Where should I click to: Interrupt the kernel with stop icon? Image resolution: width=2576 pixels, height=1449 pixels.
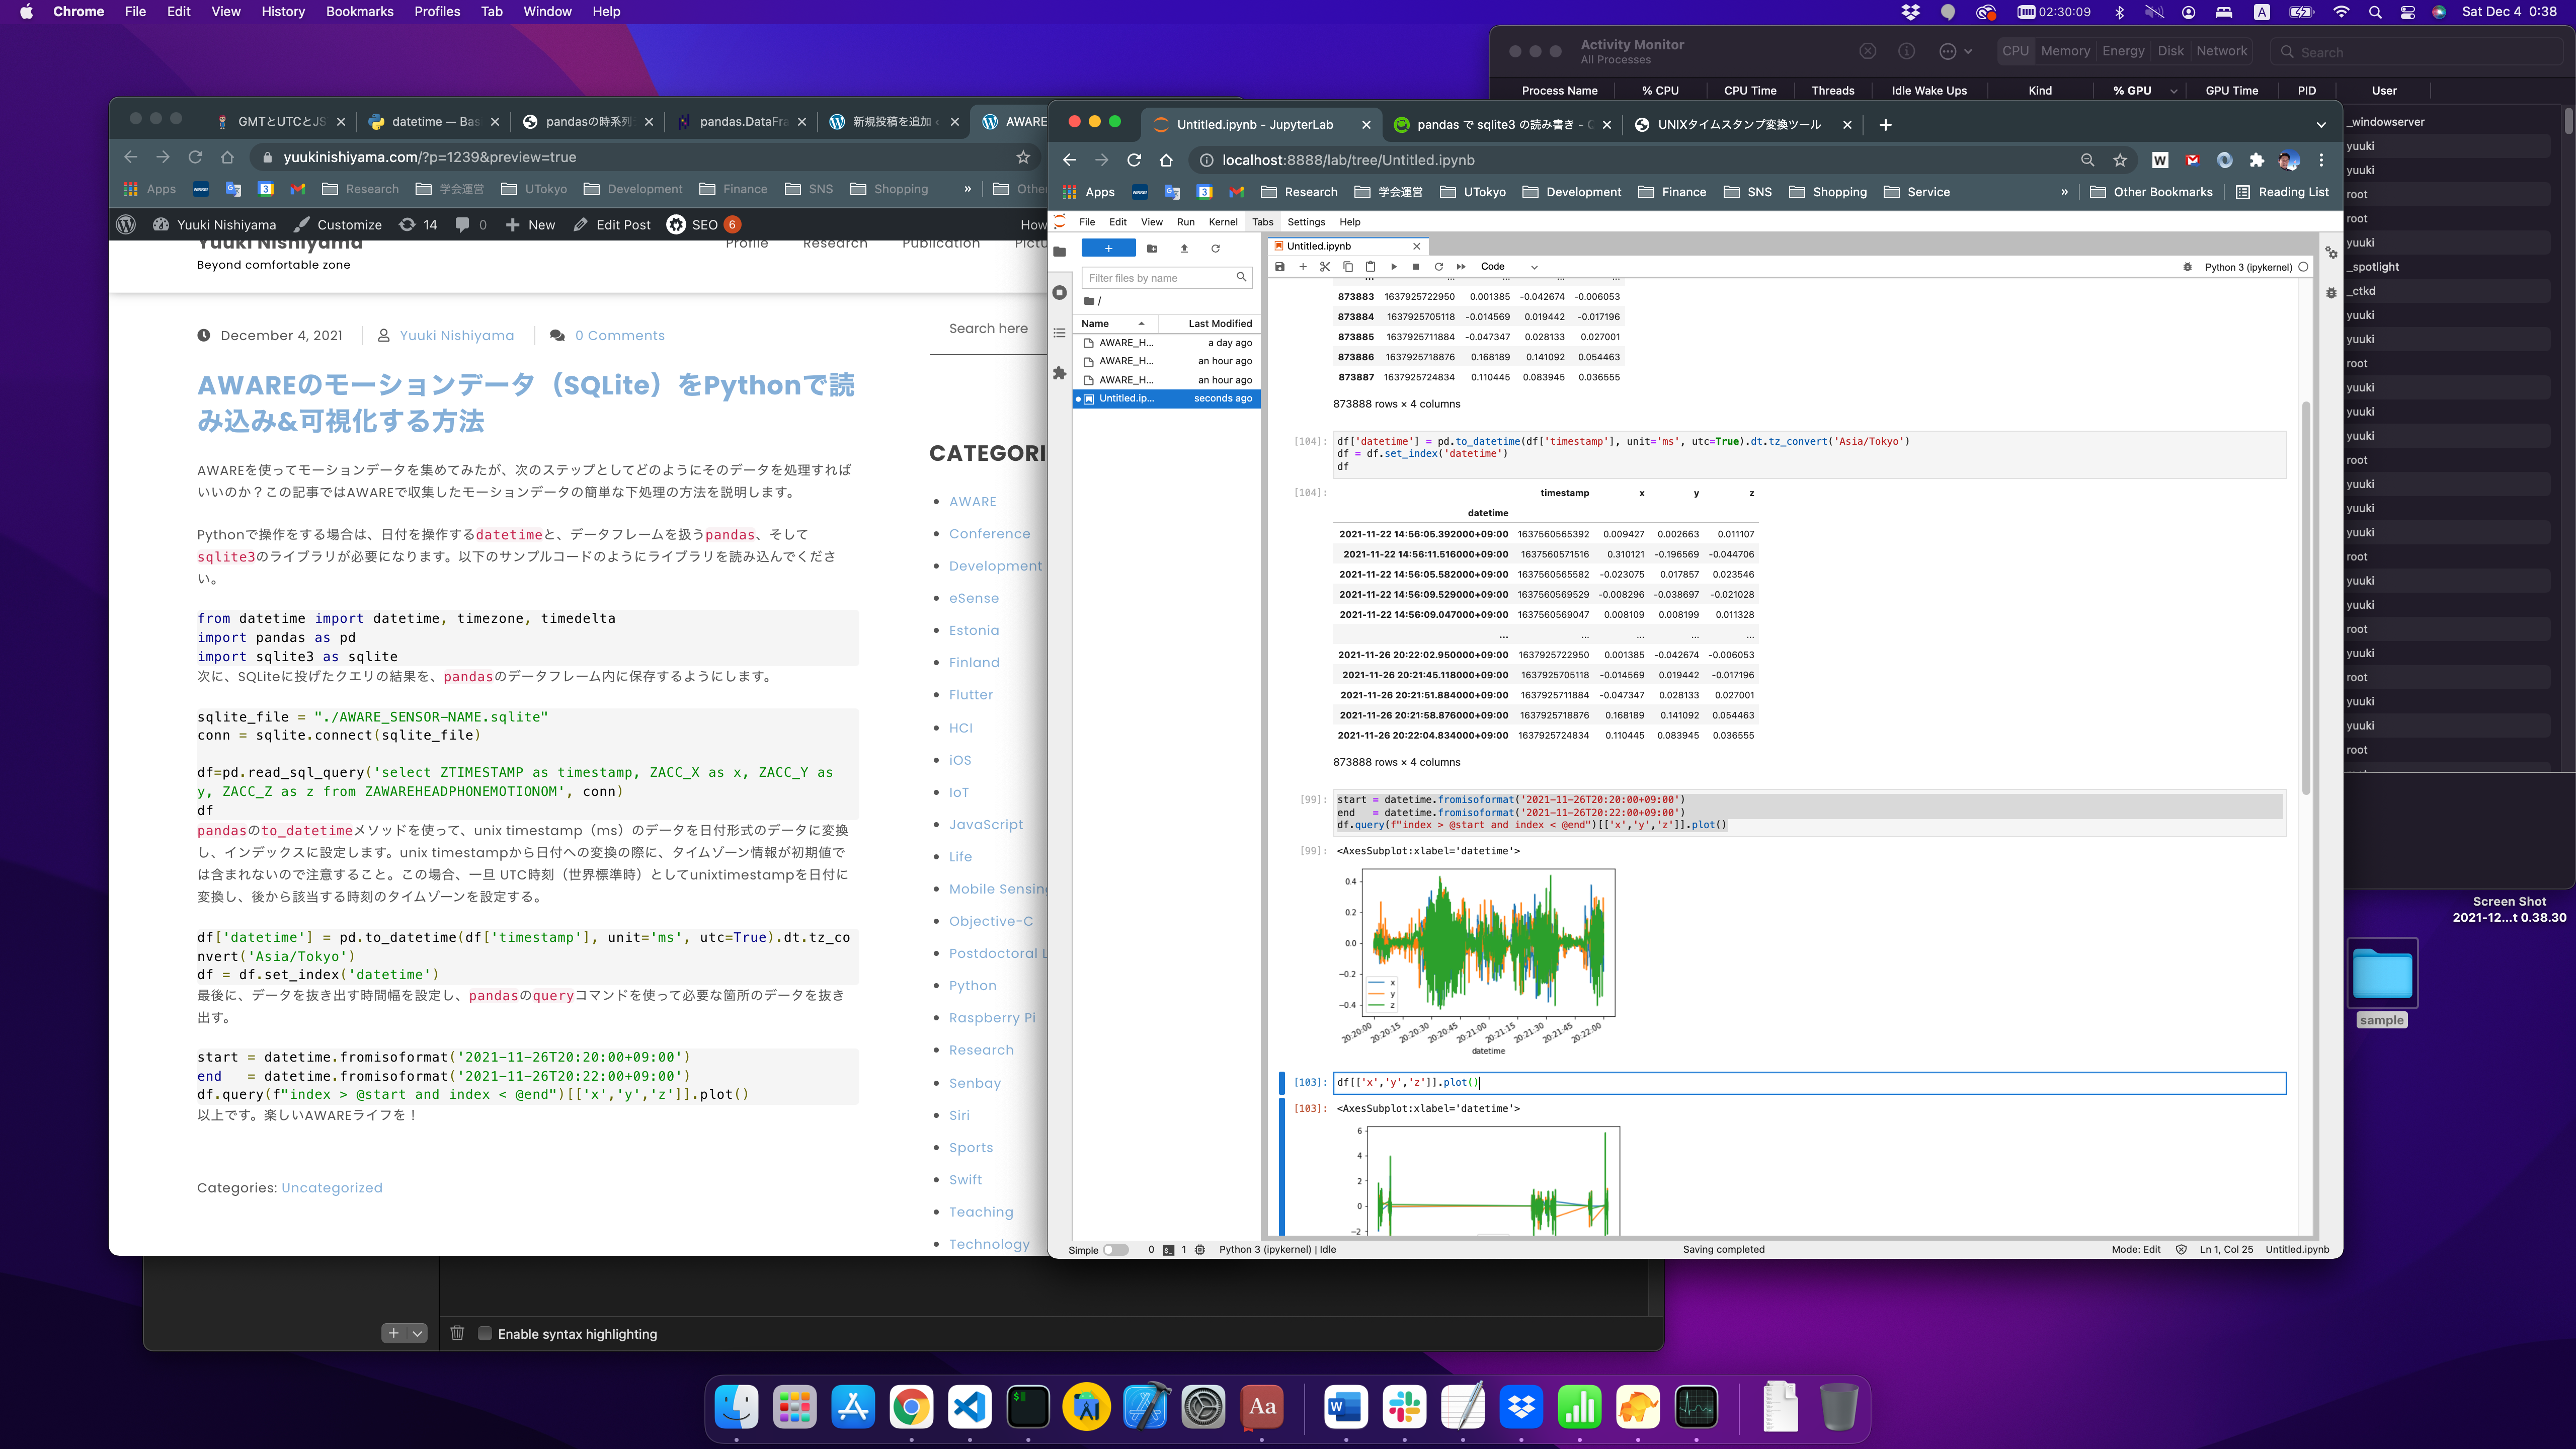(1415, 267)
